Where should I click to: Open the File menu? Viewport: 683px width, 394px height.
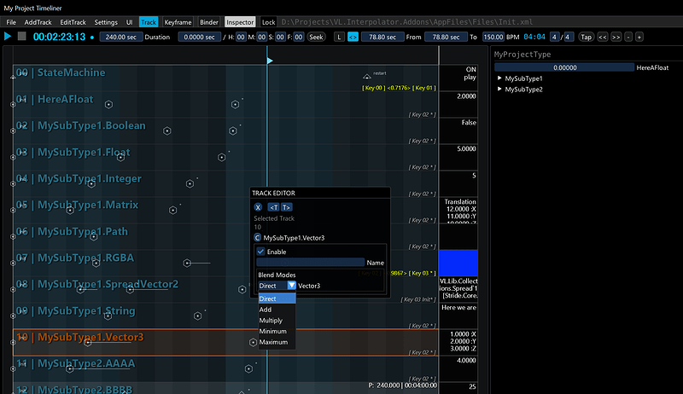tap(11, 21)
